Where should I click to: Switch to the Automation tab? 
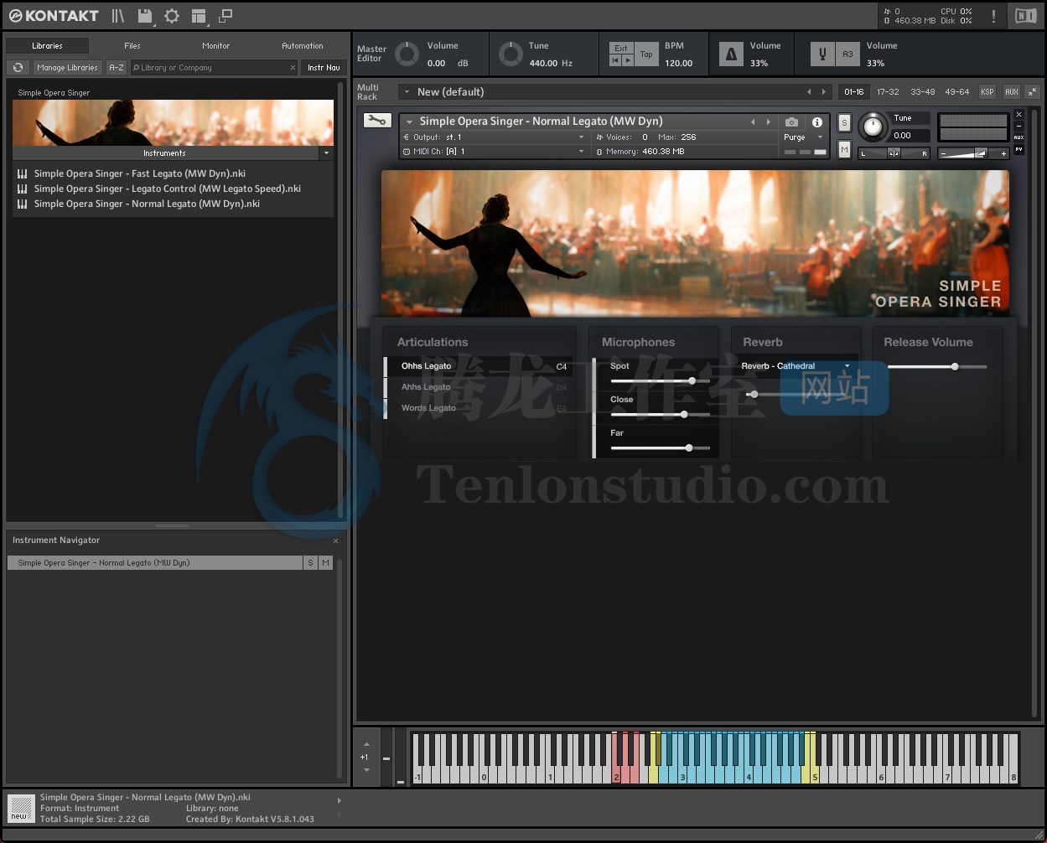303,46
